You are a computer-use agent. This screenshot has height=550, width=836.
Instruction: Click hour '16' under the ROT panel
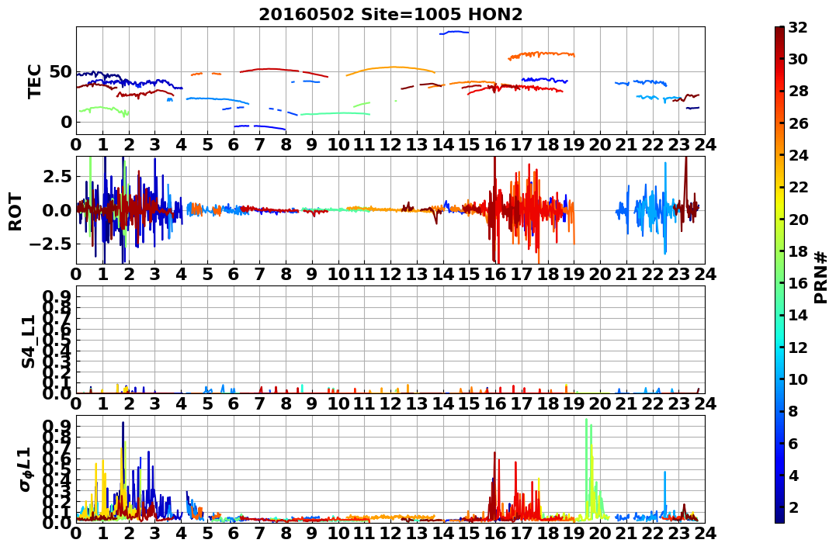click(x=495, y=275)
